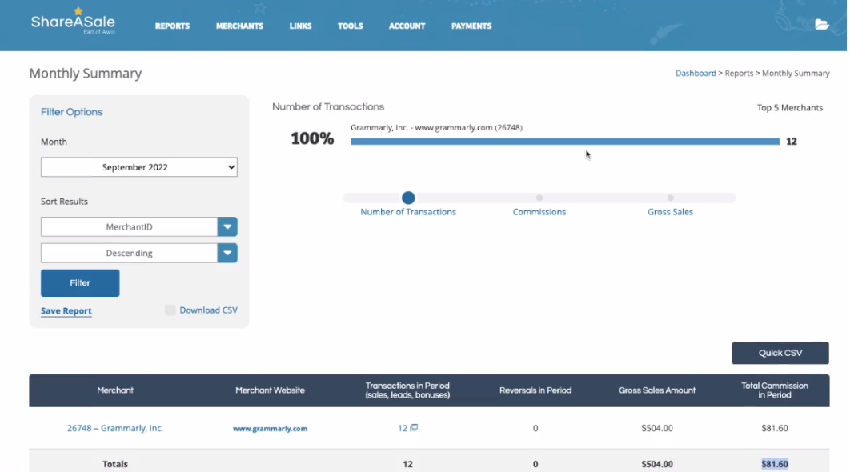Open the REPORTS menu
This screenshot has width=850, height=472.
(x=172, y=26)
